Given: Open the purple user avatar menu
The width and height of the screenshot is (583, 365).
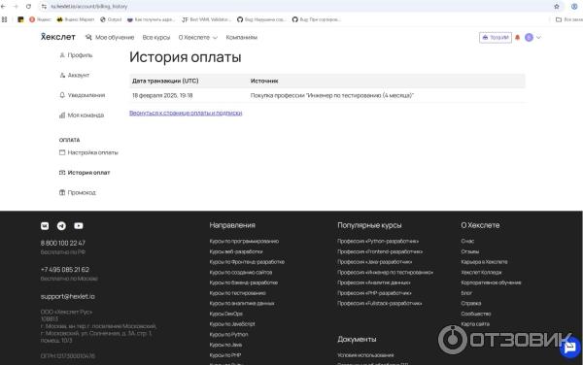Looking at the screenshot, I should [529, 38].
